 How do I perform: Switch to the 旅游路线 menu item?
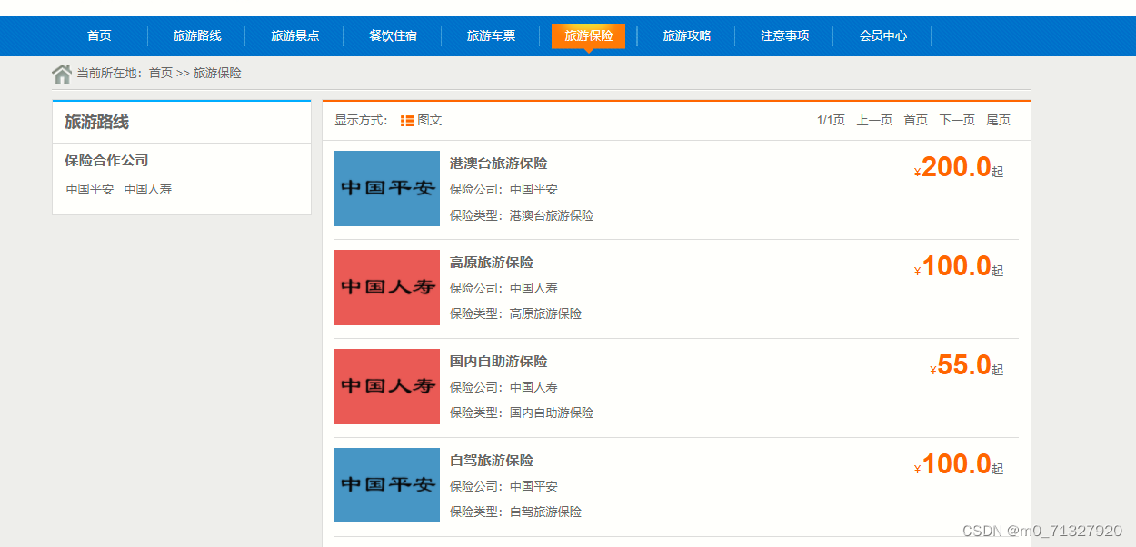point(196,36)
